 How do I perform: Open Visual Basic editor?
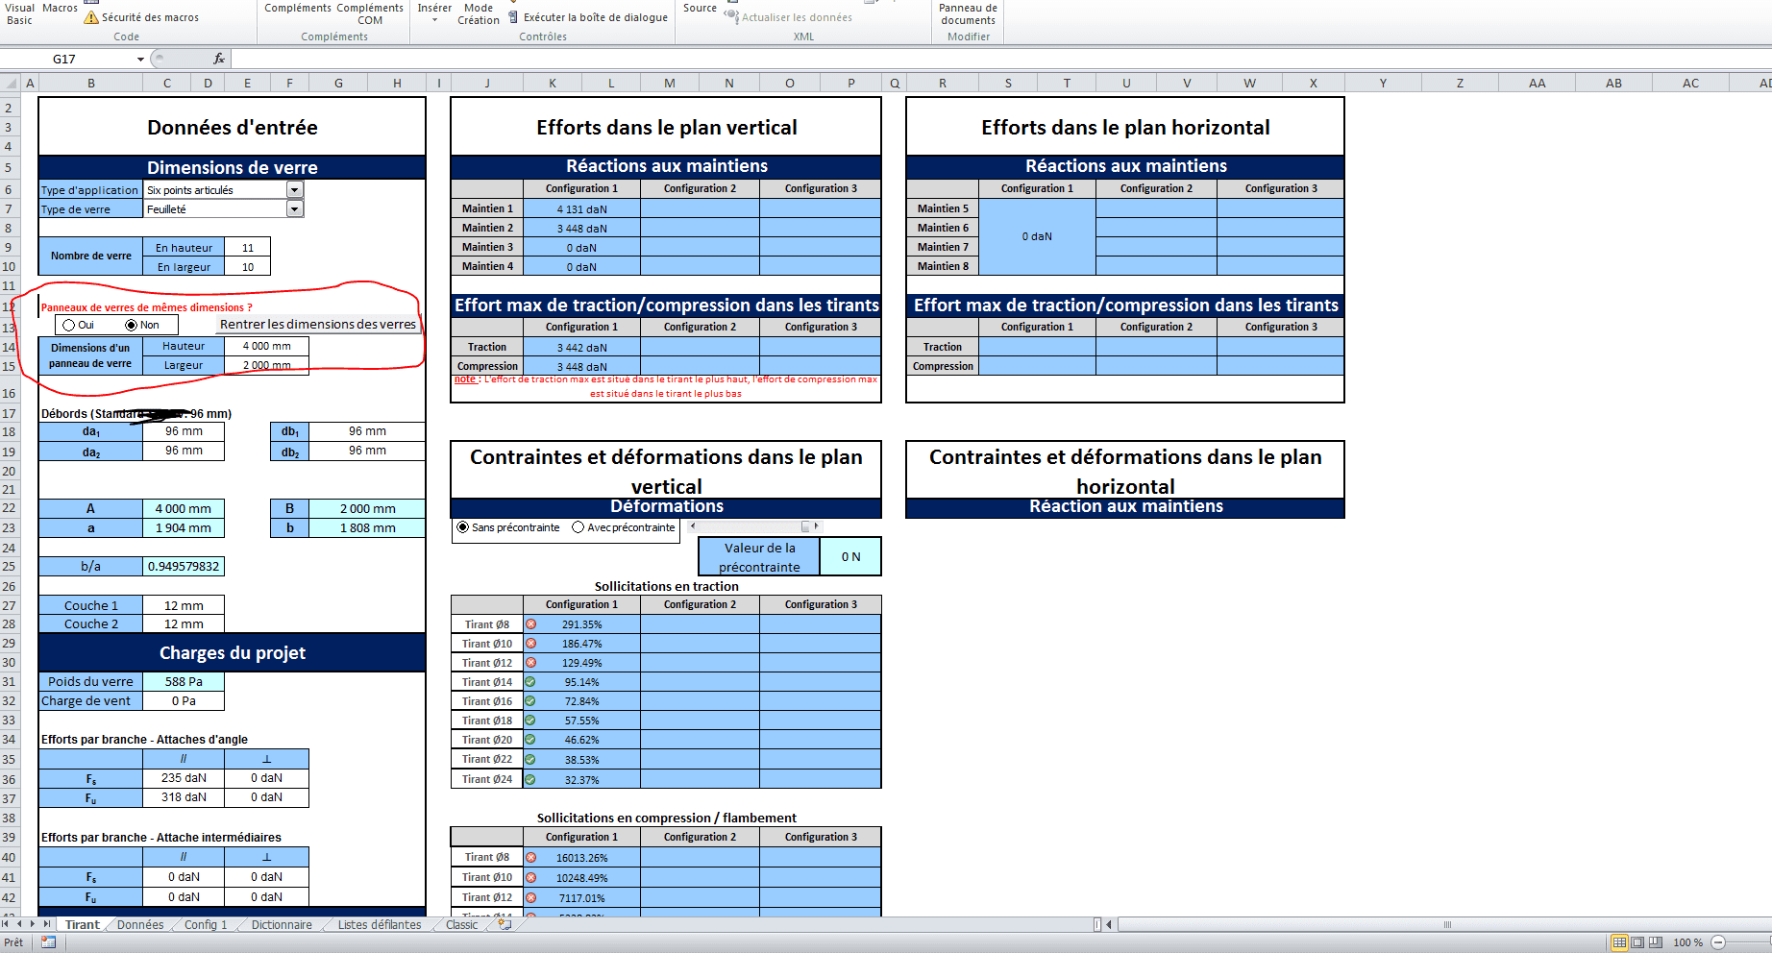click(x=19, y=12)
